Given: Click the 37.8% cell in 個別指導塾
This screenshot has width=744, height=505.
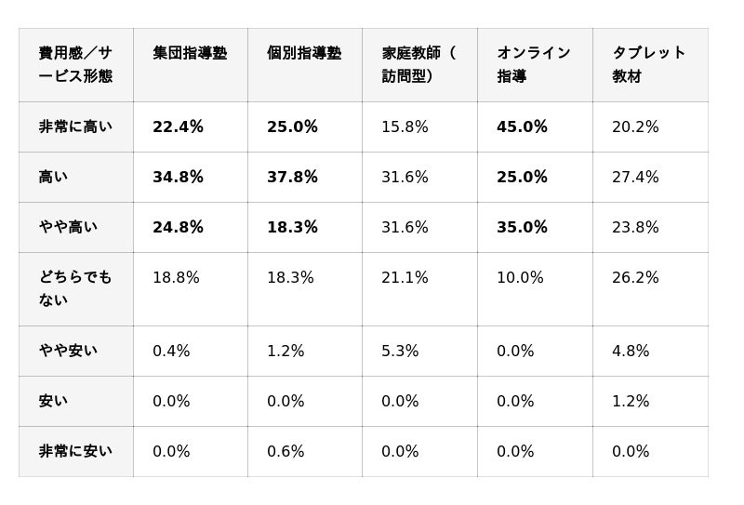Looking at the screenshot, I should pos(292,178).
